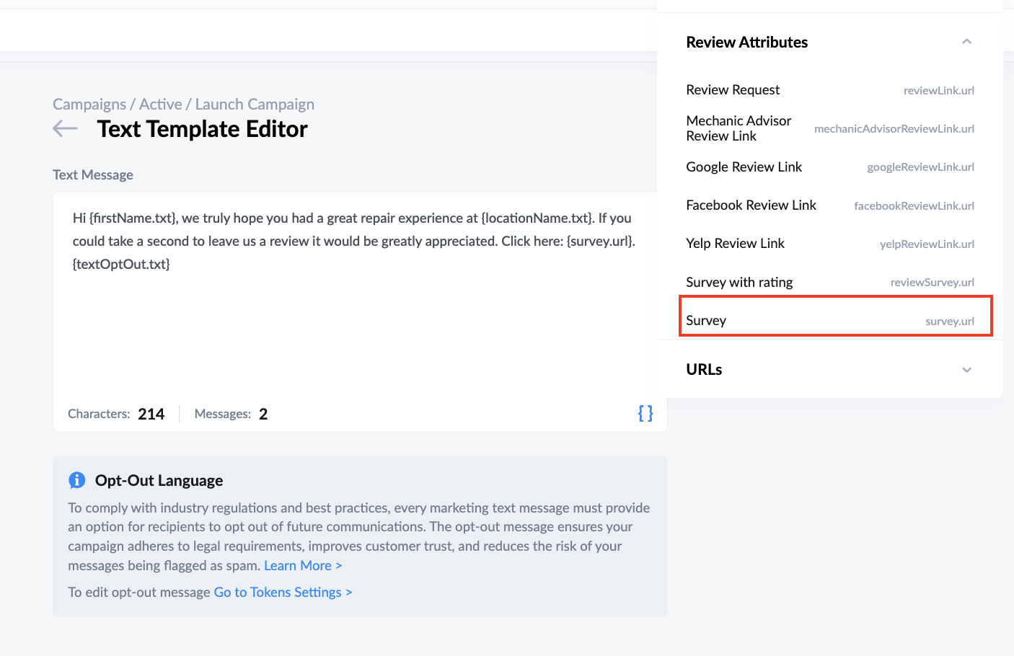1014x656 pixels.
Task: Insert the Mechanic Advisor Review Link token
Action: (x=829, y=128)
